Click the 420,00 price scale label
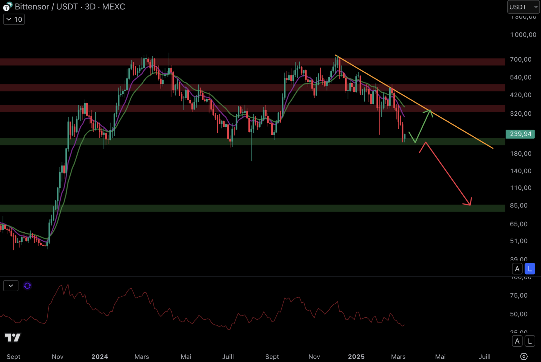The width and height of the screenshot is (541, 362). [521, 95]
